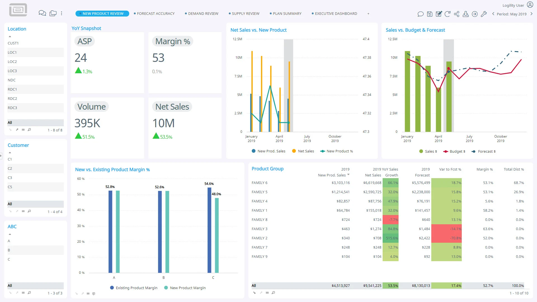Toggle the Net Sales legend series
The height and width of the screenshot is (302, 537).
(303, 151)
